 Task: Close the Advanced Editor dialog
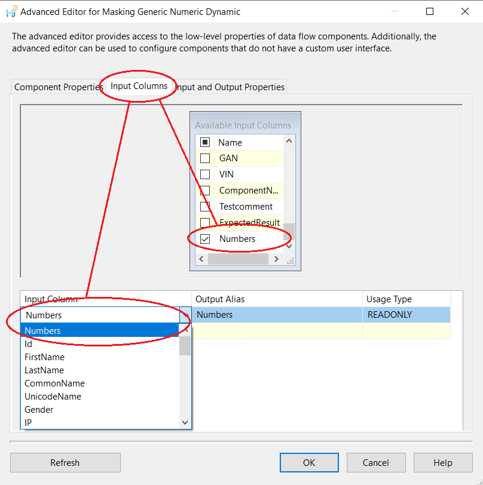tap(465, 12)
